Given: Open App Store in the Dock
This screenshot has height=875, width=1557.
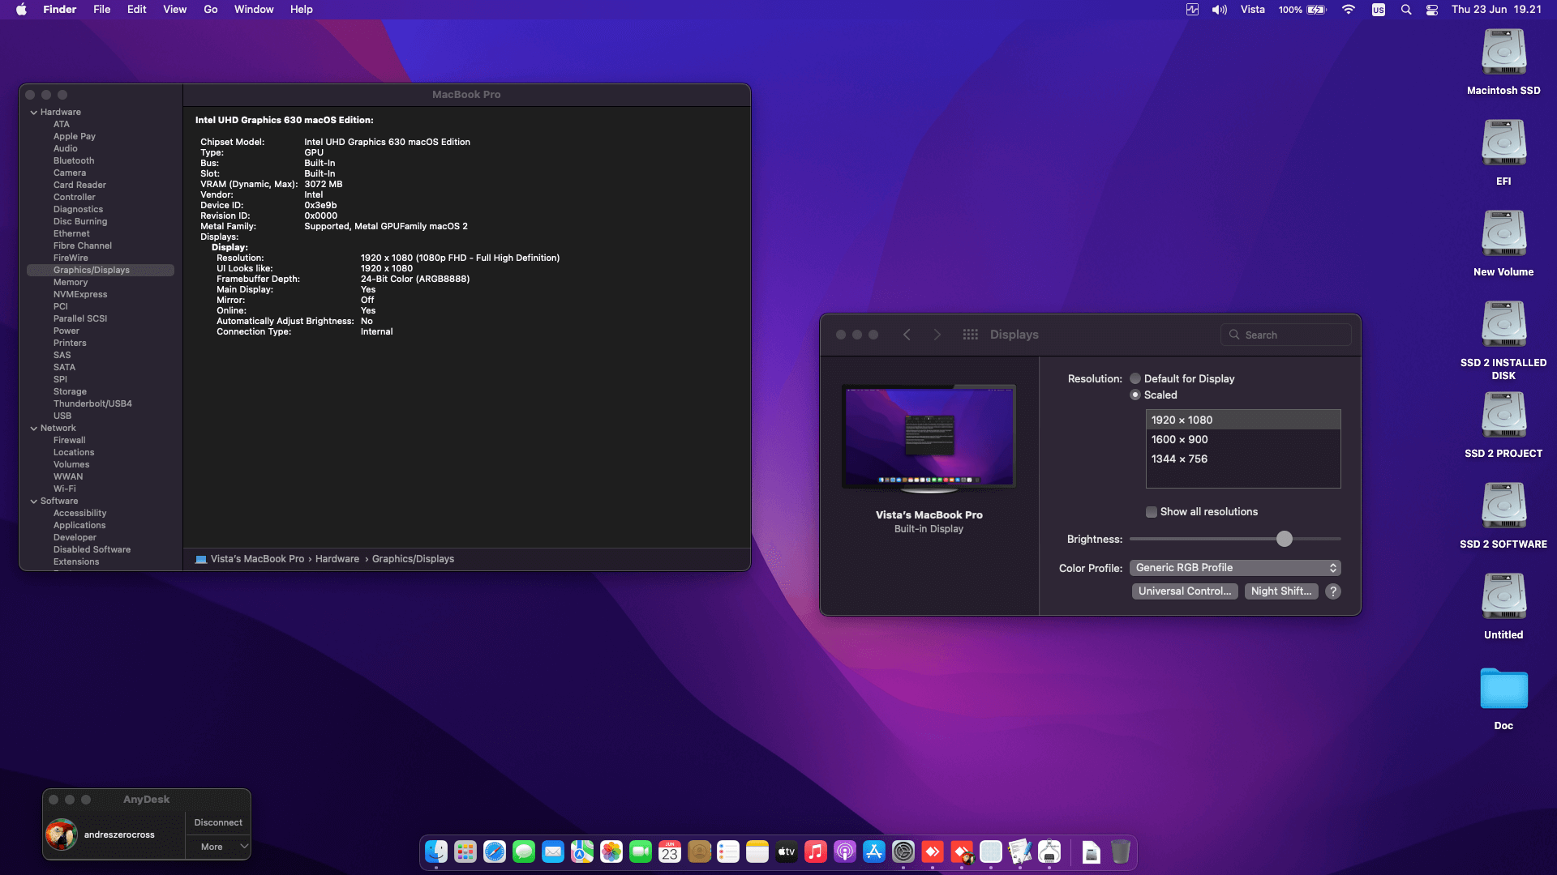Looking at the screenshot, I should click(x=874, y=852).
